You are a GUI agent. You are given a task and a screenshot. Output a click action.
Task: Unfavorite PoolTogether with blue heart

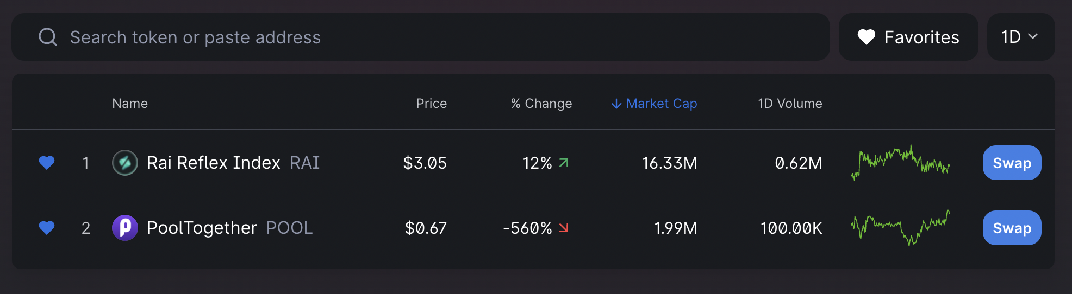coord(47,228)
